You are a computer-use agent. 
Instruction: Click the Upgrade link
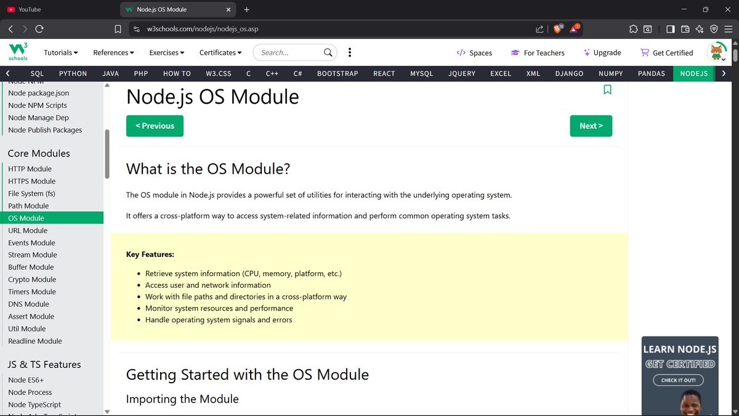602,53
